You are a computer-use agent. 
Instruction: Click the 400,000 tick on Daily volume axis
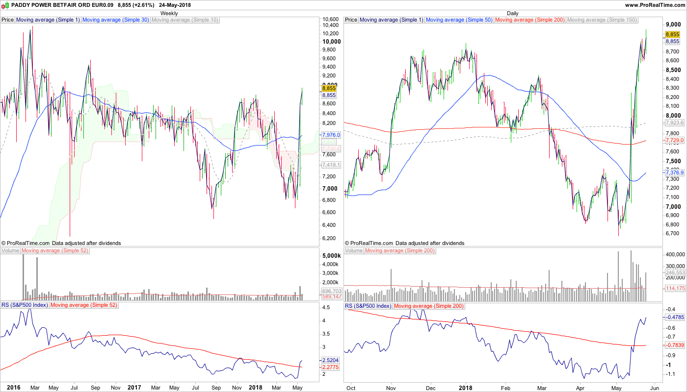click(x=675, y=255)
